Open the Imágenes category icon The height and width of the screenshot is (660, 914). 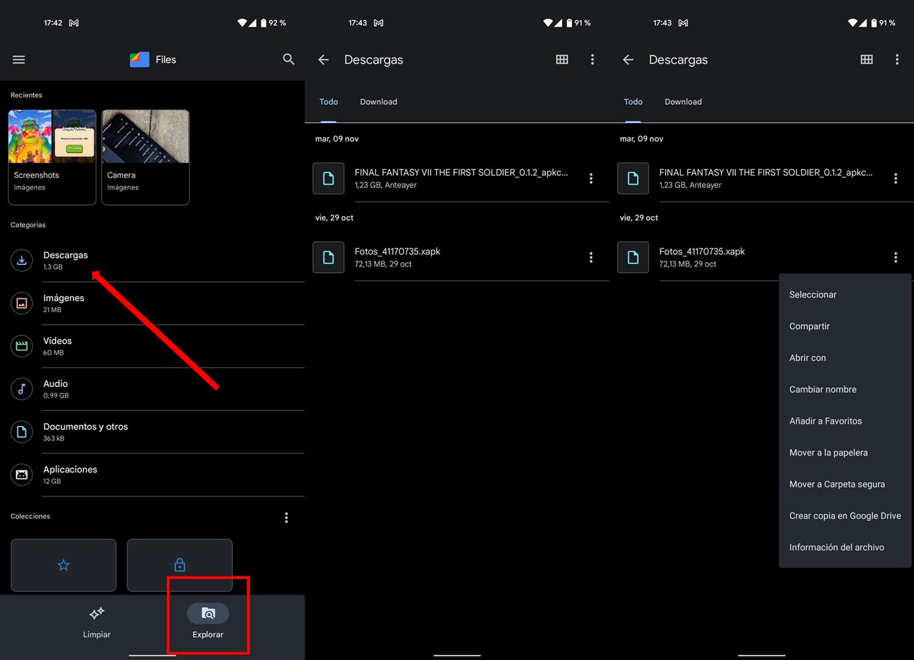coord(21,303)
